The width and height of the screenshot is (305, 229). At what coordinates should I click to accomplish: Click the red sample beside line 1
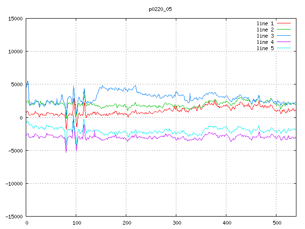(x=284, y=23)
